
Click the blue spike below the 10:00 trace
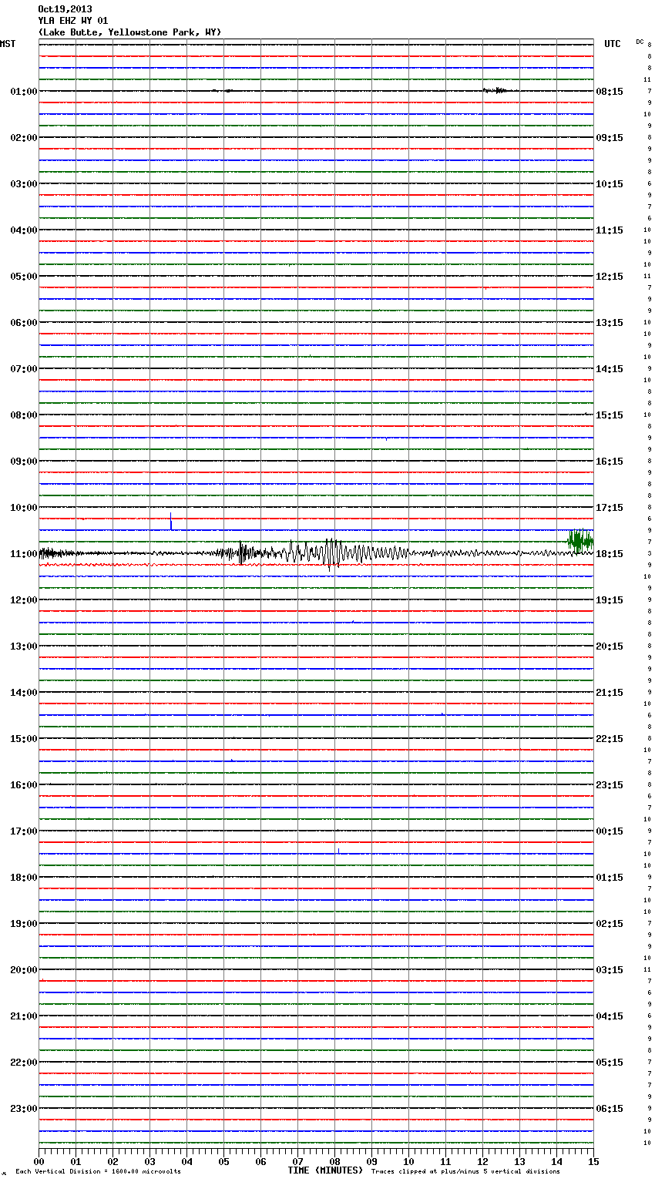point(171,522)
